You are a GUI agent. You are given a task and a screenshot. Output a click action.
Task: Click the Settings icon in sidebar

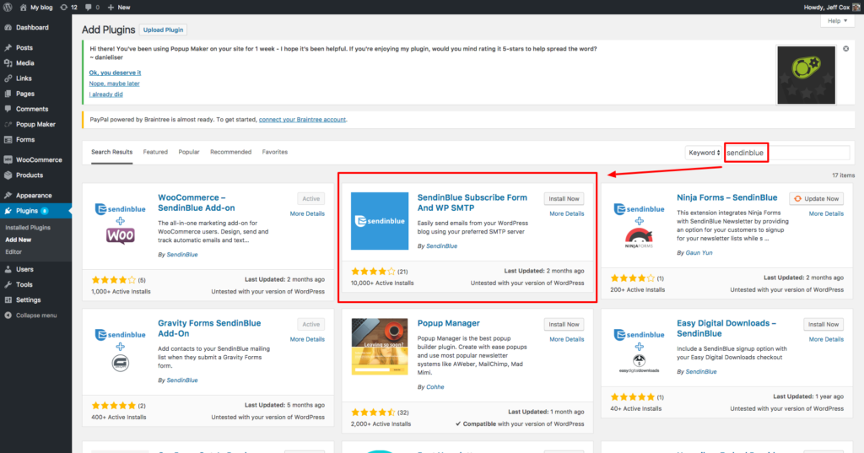tap(8, 299)
